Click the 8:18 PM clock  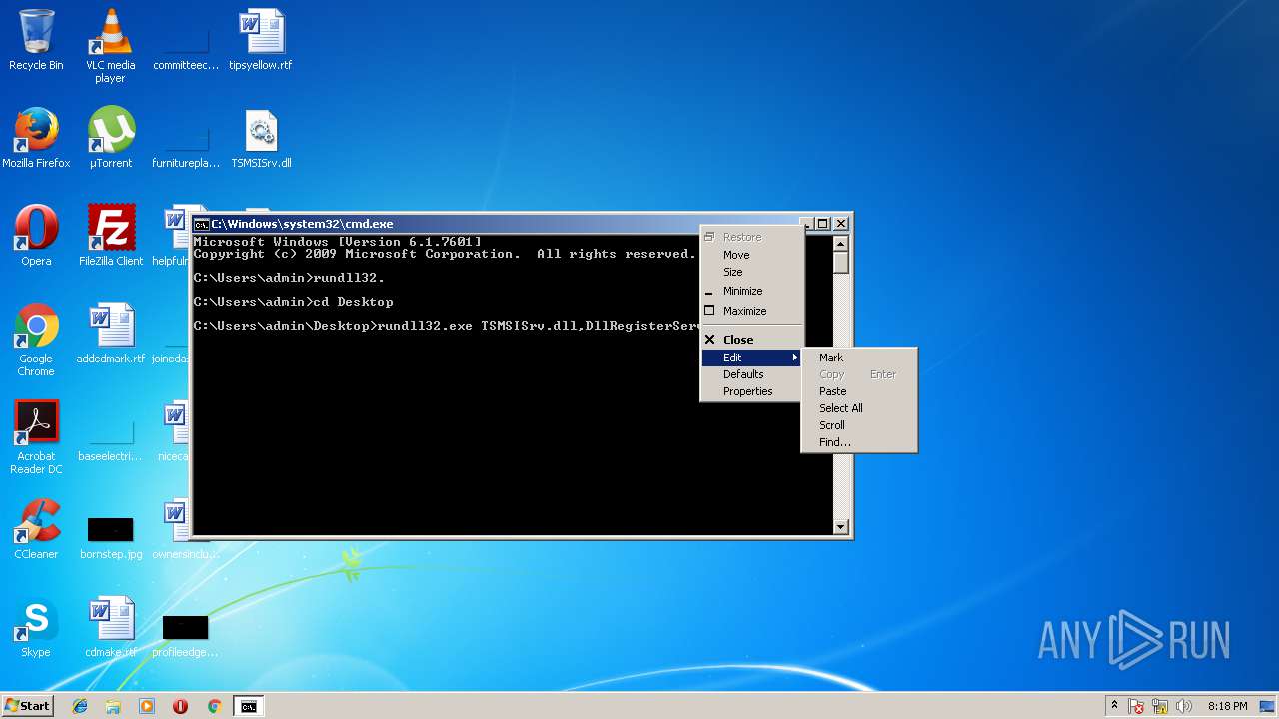tap(1227, 706)
